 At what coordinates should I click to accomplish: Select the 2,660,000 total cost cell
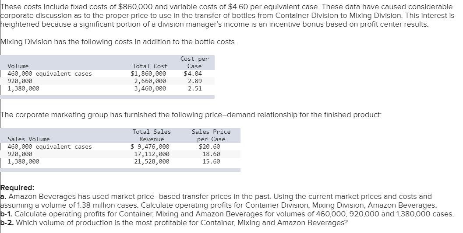click(150, 81)
